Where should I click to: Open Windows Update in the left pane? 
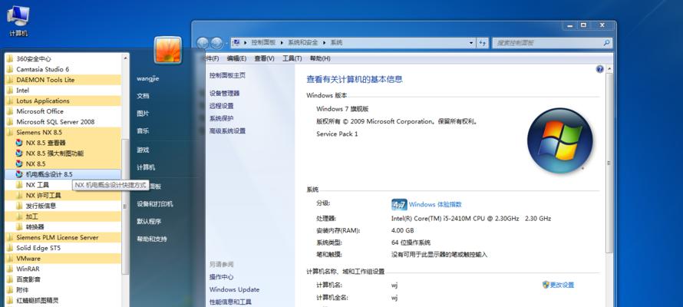pos(234,289)
